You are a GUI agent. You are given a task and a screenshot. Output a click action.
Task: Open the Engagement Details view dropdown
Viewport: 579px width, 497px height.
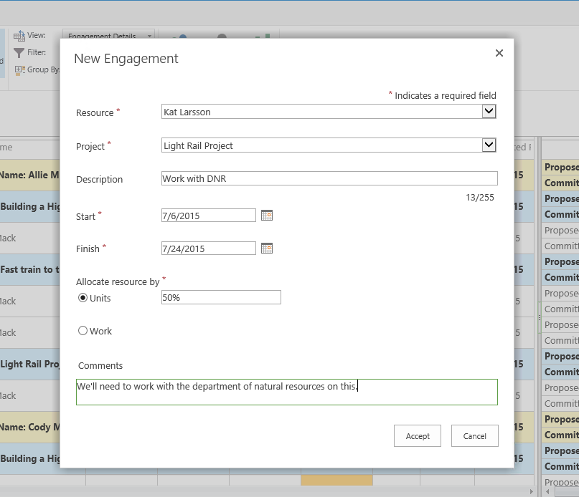[108, 35]
